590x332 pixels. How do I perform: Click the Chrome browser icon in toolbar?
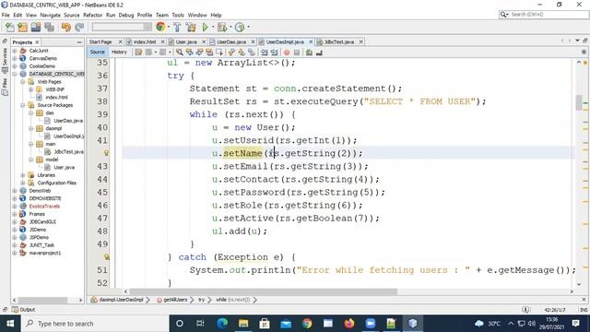click(160, 27)
